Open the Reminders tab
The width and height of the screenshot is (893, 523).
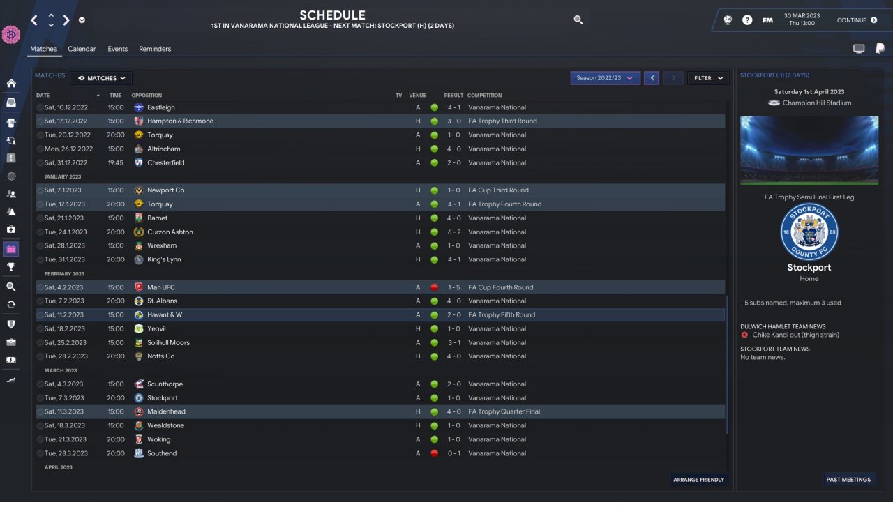155,49
